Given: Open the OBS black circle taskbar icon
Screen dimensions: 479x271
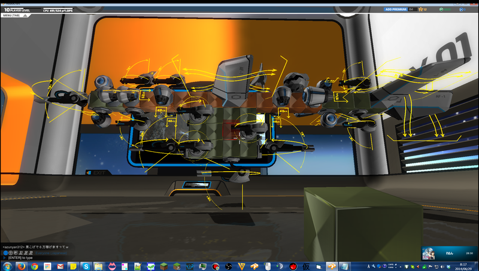Looking at the screenshot, I should 228,266.
